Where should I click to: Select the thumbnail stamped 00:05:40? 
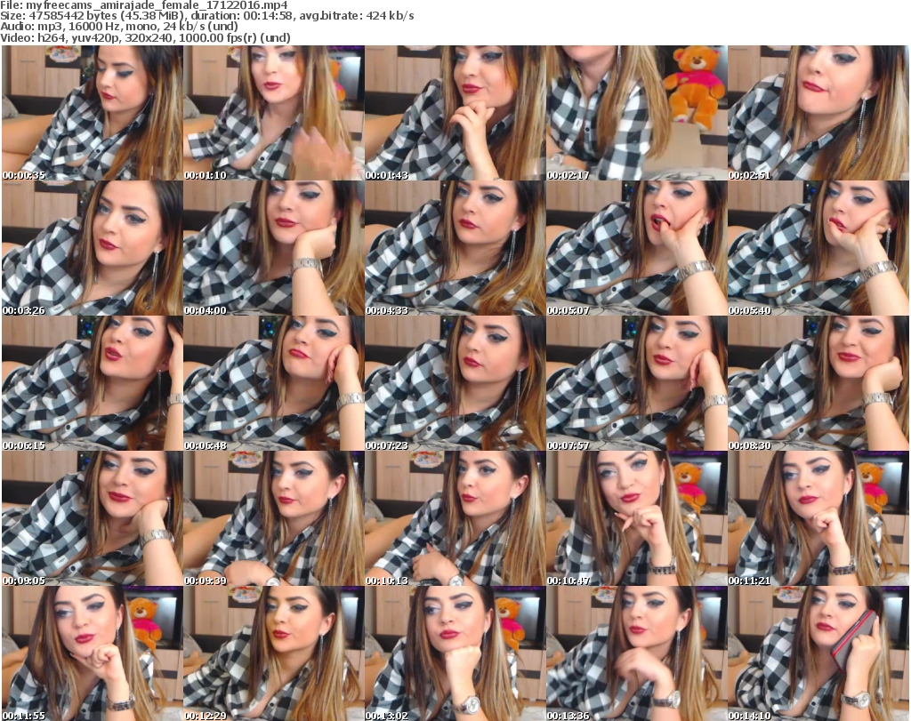pyautogui.click(x=818, y=248)
